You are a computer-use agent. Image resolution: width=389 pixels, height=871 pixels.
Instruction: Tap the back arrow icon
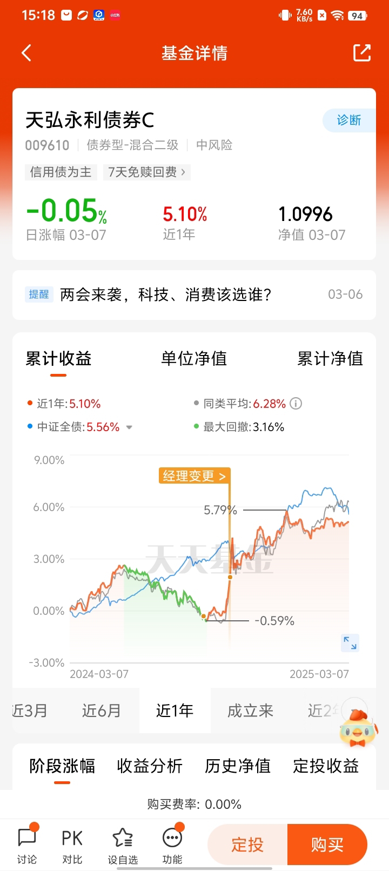pyautogui.click(x=26, y=53)
